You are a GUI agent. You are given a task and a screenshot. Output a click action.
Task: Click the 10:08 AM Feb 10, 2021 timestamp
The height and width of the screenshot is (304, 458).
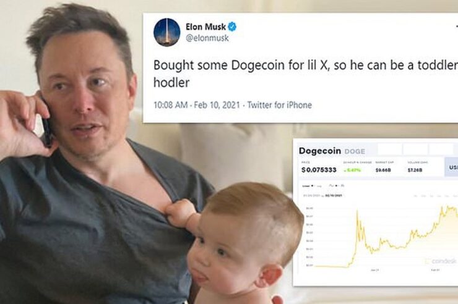pos(197,105)
